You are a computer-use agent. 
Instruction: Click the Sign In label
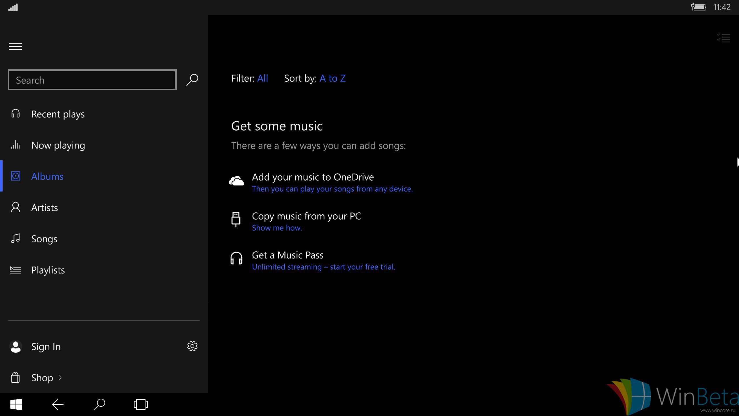pos(46,347)
